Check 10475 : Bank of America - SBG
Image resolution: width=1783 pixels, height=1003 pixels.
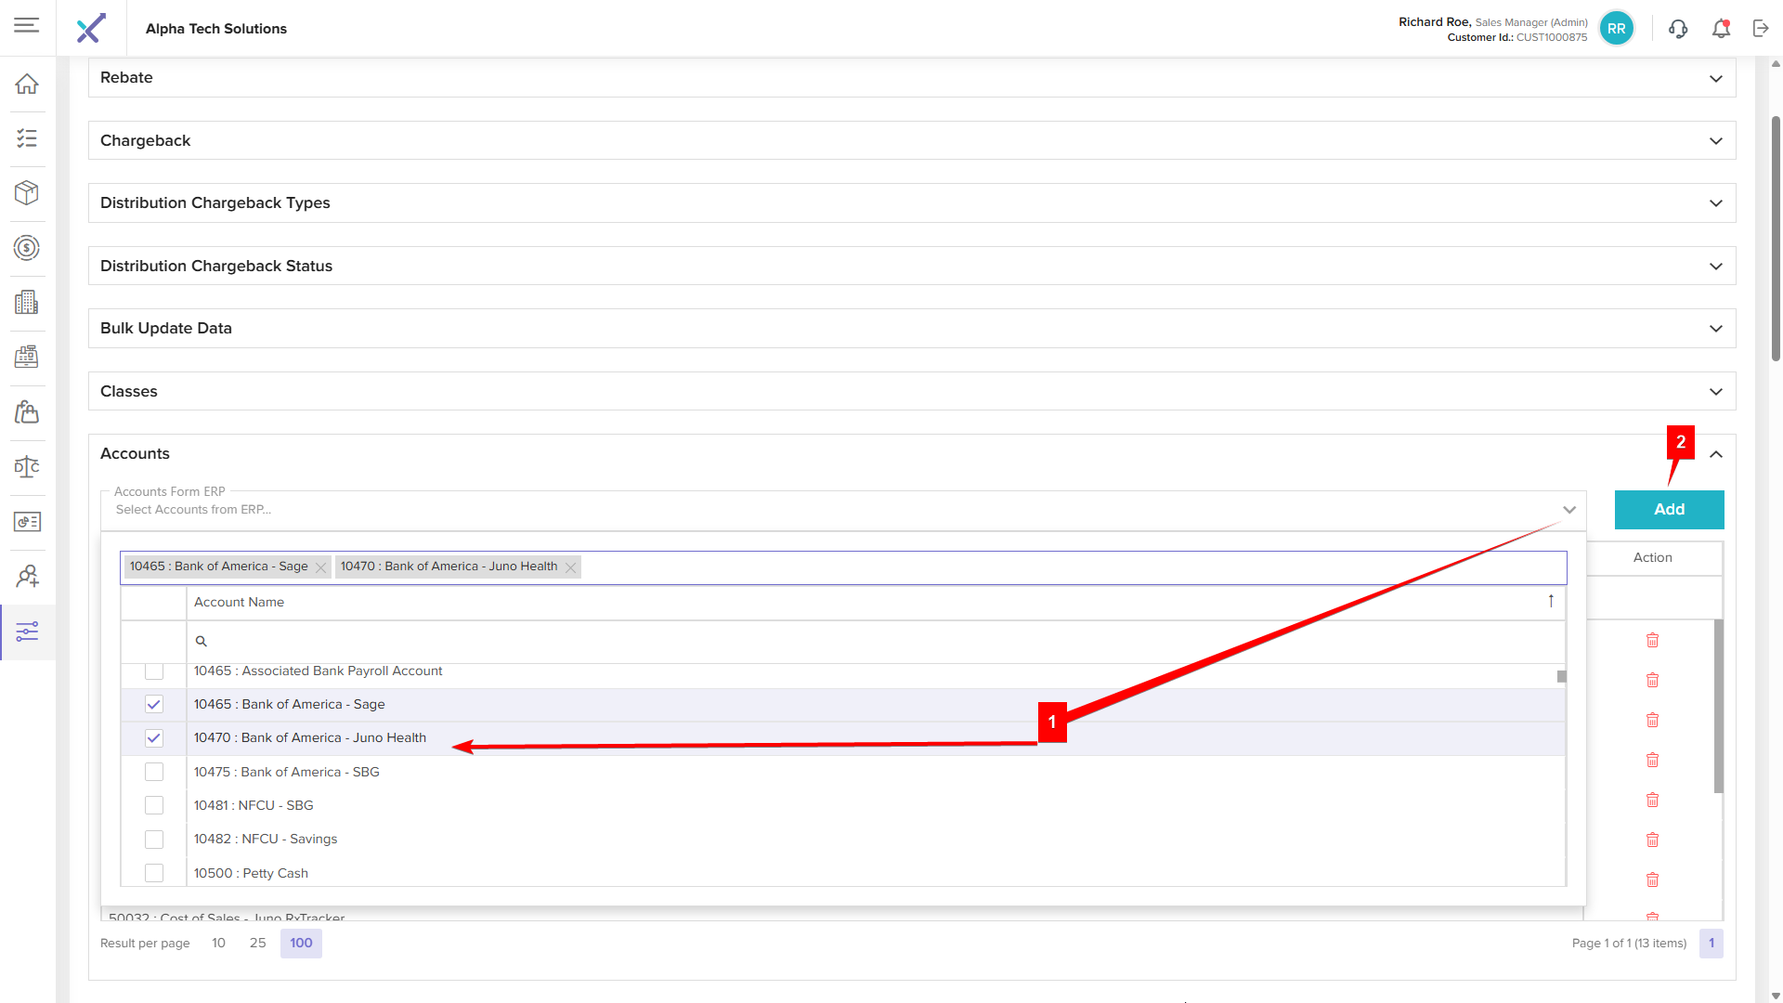pyautogui.click(x=154, y=772)
